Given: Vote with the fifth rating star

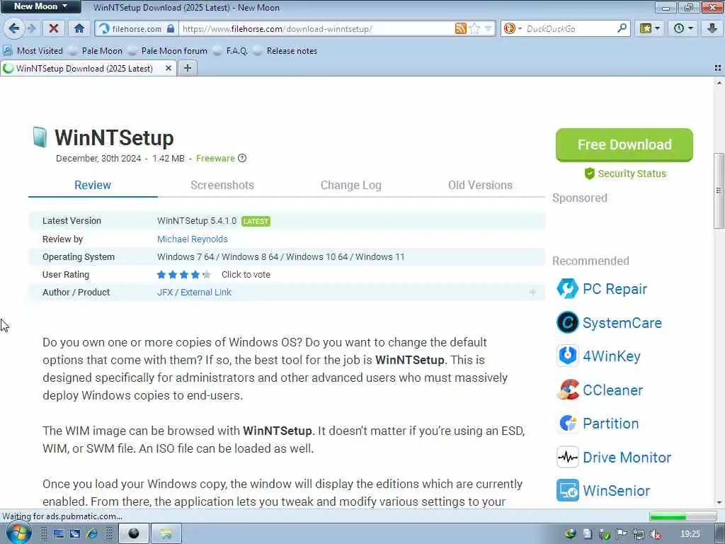Looking at the screenshot, I should [207, 275].
